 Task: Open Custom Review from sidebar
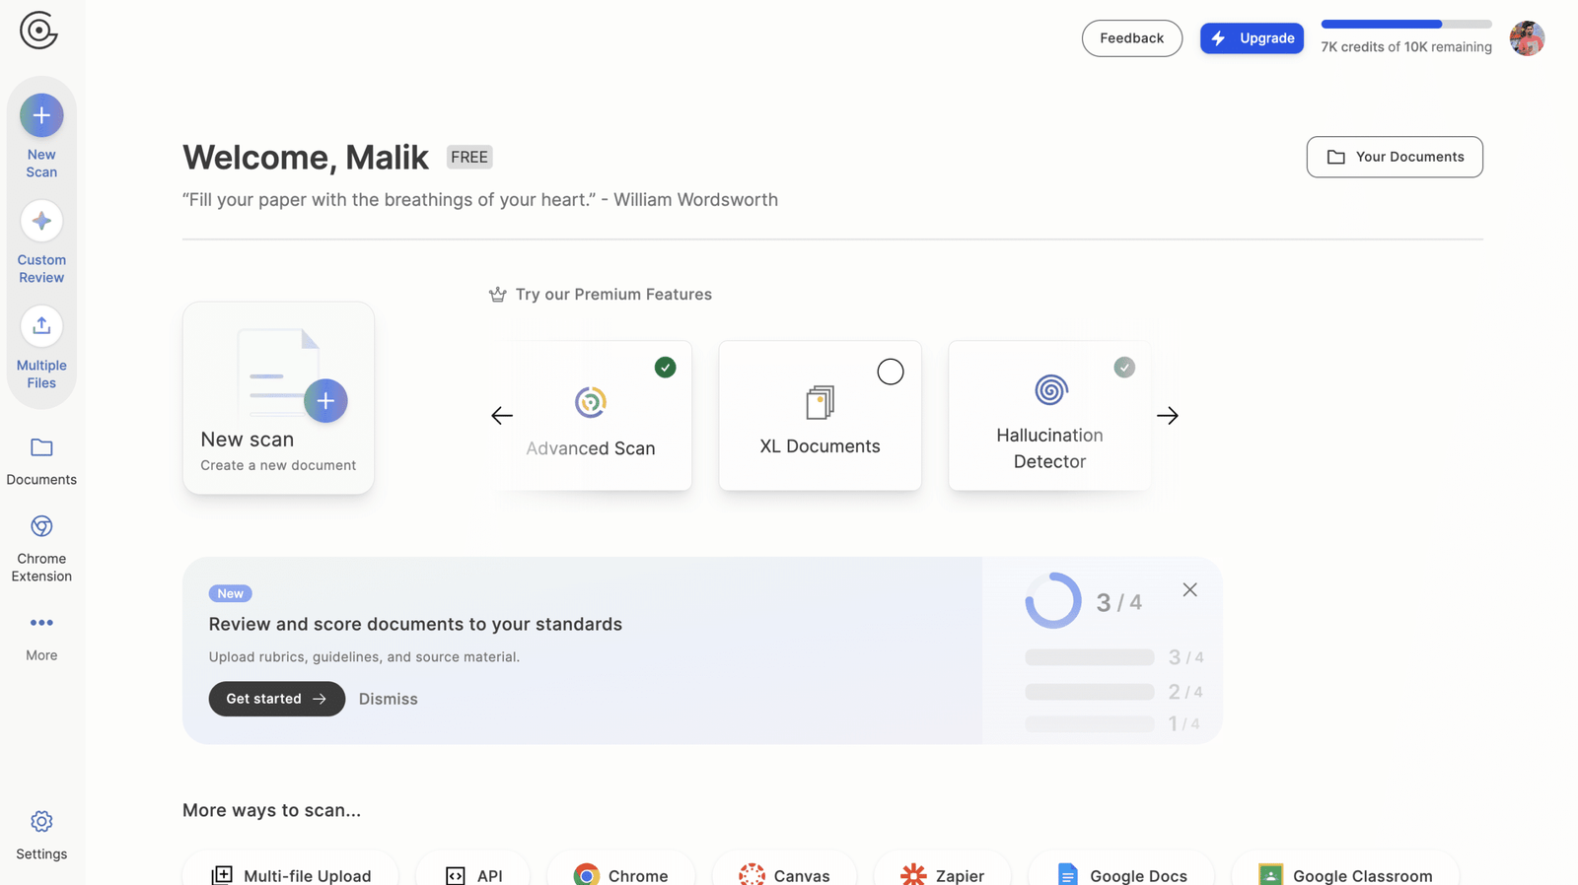click(x=41, y=242)
